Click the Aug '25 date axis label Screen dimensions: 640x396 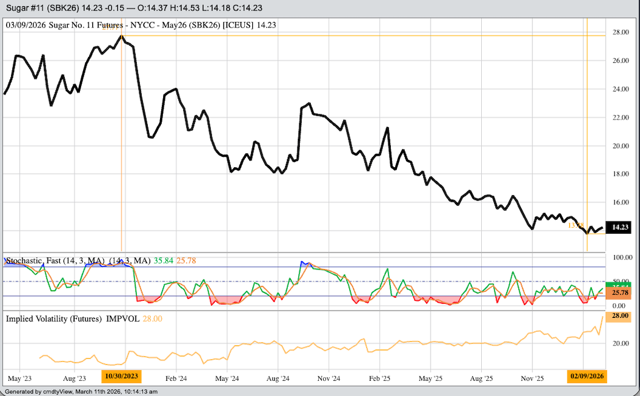point(481,378)
